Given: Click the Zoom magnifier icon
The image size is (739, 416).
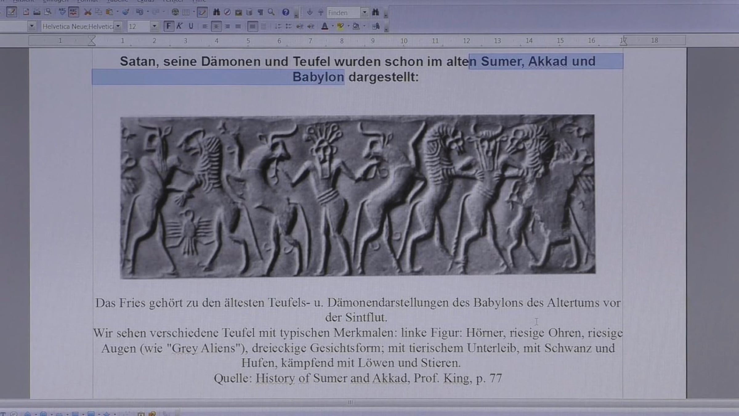Looking at the screenshot, I should 271,12.
